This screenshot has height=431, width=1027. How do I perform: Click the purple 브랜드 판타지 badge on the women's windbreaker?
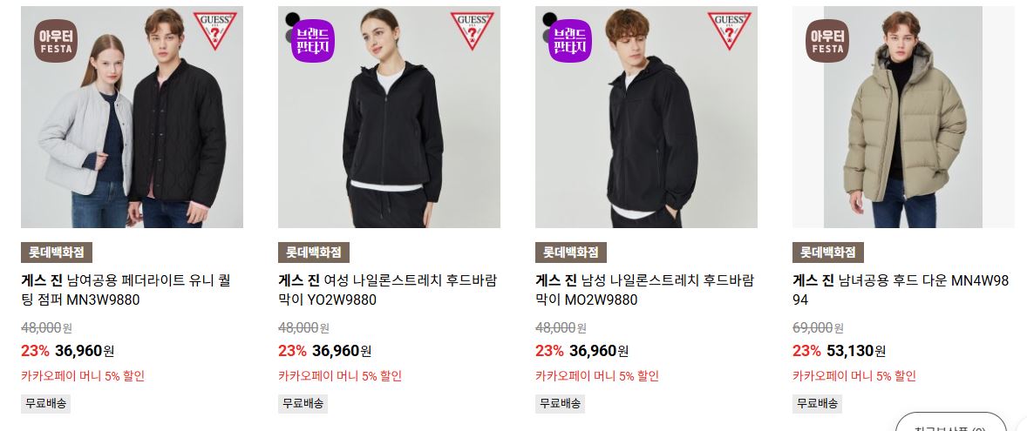click(x=313, y=41)
